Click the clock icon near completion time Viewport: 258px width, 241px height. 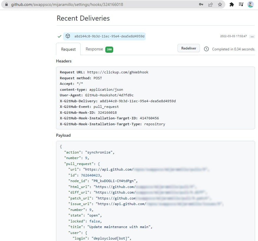[x=206, y=49]
